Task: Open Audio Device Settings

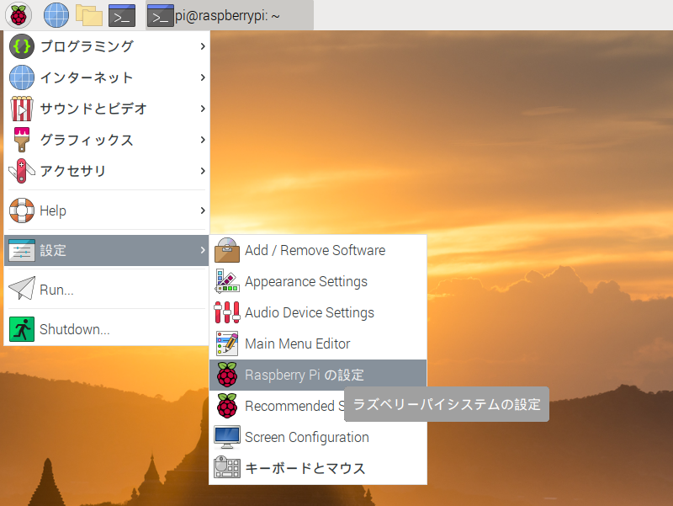Action: 318,312
